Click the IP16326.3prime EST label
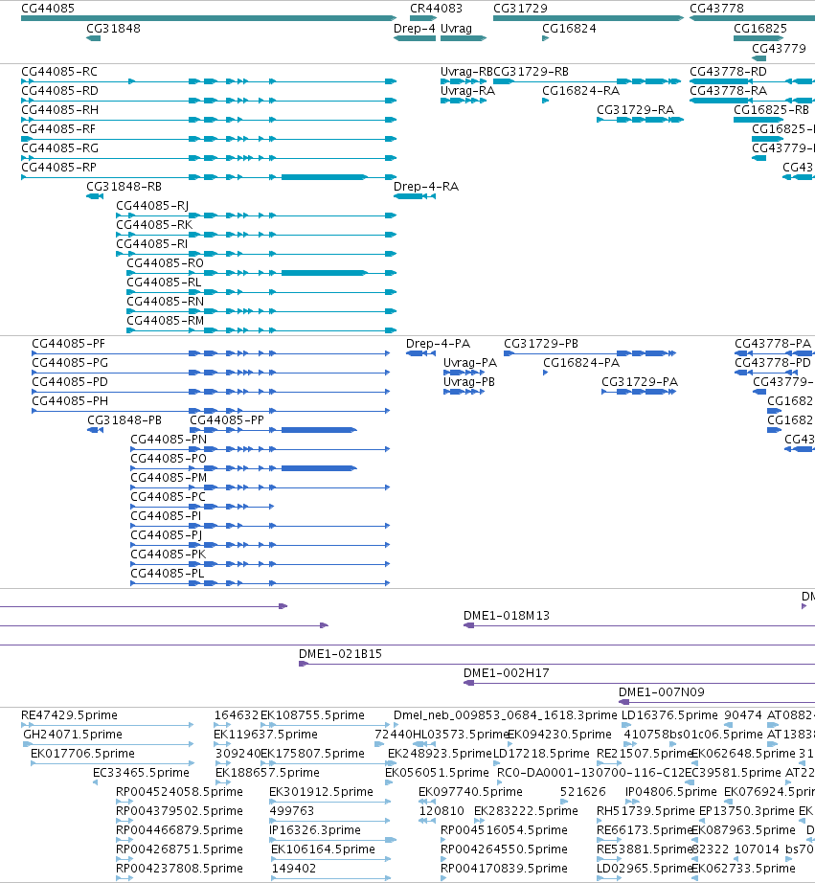The height and width of the screenshot is (883, 815). (315, 830)
